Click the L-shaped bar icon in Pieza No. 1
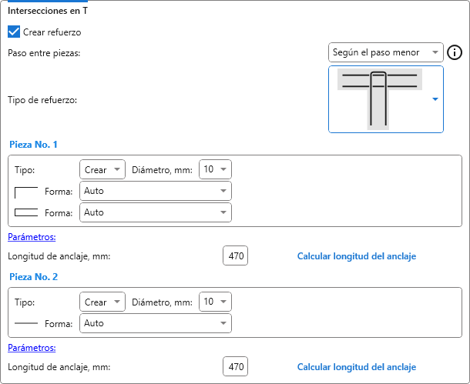Screen dimensions: 470x384 (26, 191)
